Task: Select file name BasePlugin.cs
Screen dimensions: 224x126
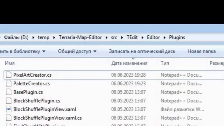Action: click(28, 92)
